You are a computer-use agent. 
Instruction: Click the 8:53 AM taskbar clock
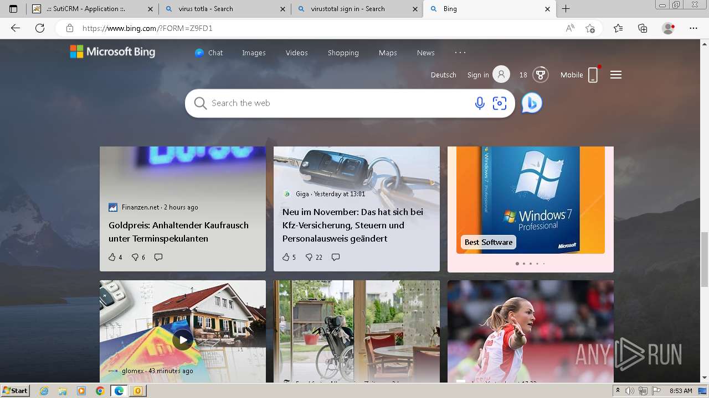681,391
